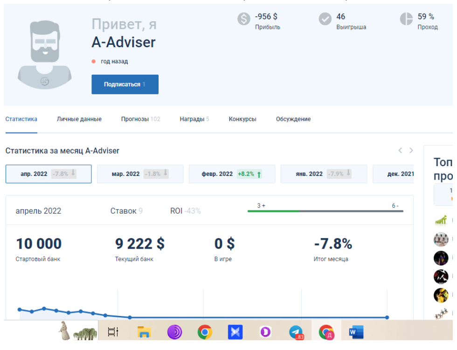This screenshot has height=350, width=457.
Task: Open Telegram with 83 unread badge
Action: [x=296, y=332]
